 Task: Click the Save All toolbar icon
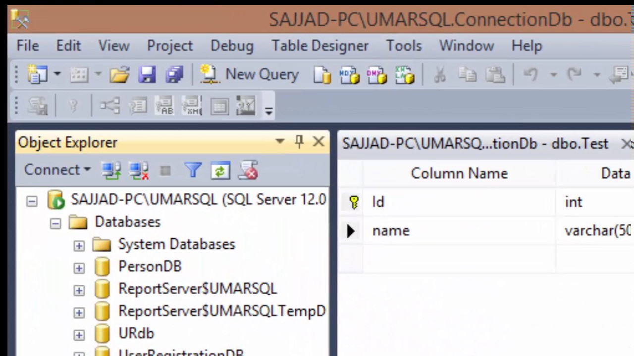point(174,75)
